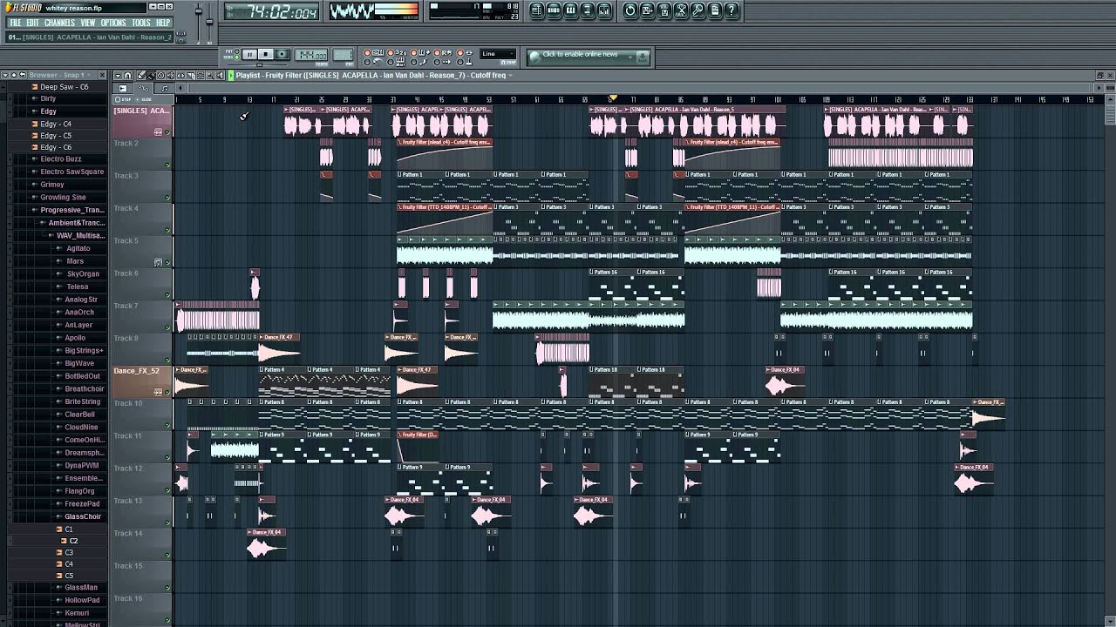Select the playlist slip tool
The image size is (1116, 627).
(180, 75)
